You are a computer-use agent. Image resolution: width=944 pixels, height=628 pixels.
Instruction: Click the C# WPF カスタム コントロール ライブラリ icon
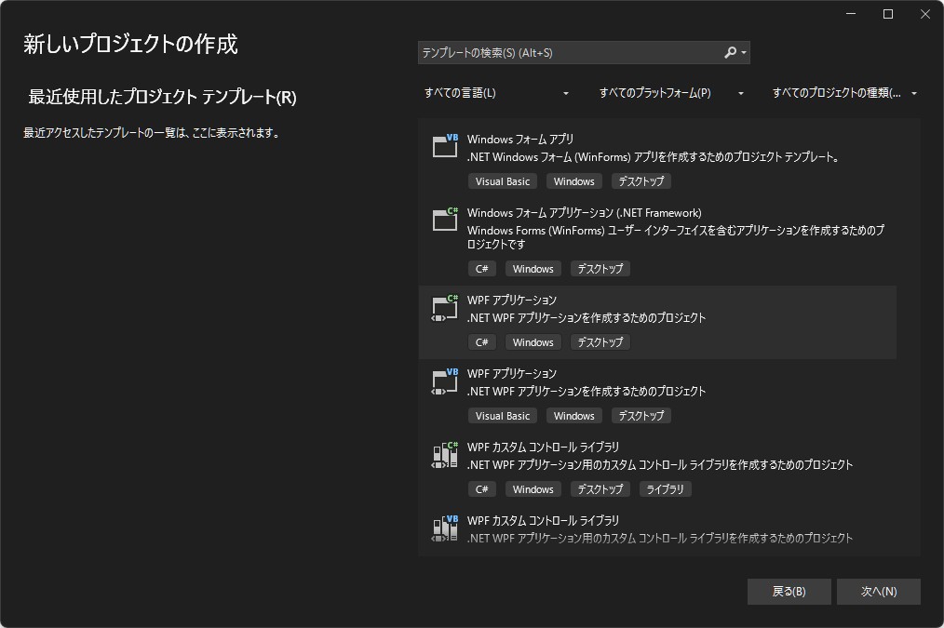(445, 454)
